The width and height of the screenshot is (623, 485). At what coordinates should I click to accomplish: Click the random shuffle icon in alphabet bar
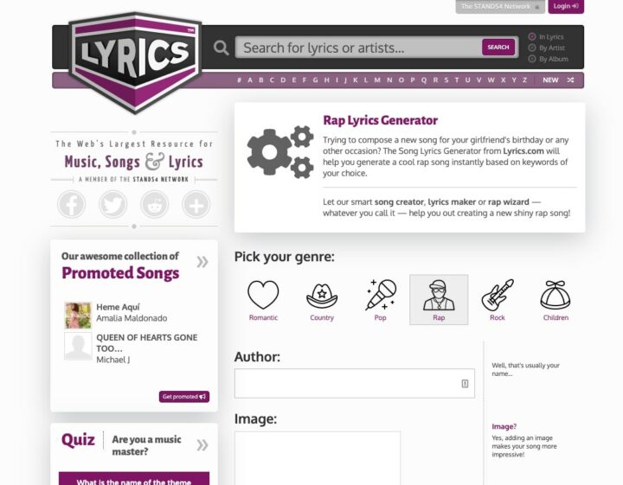tap(571, 80)
